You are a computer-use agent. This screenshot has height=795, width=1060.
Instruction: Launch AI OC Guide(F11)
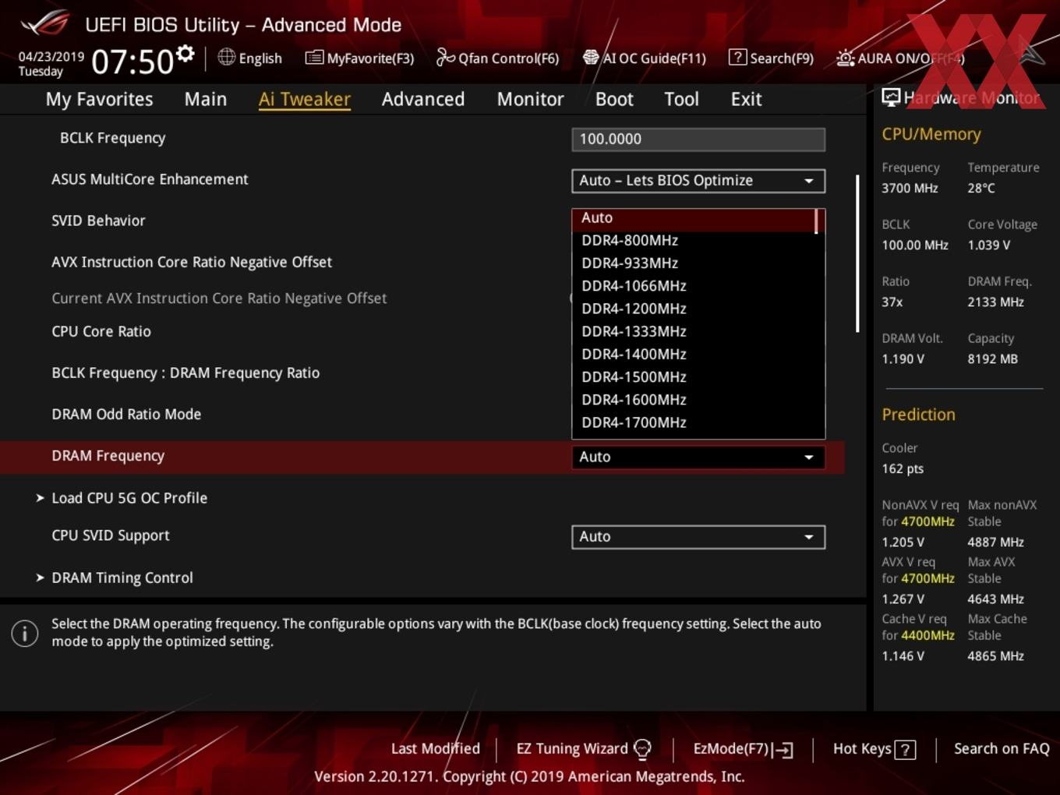click(x=645, y=58)
